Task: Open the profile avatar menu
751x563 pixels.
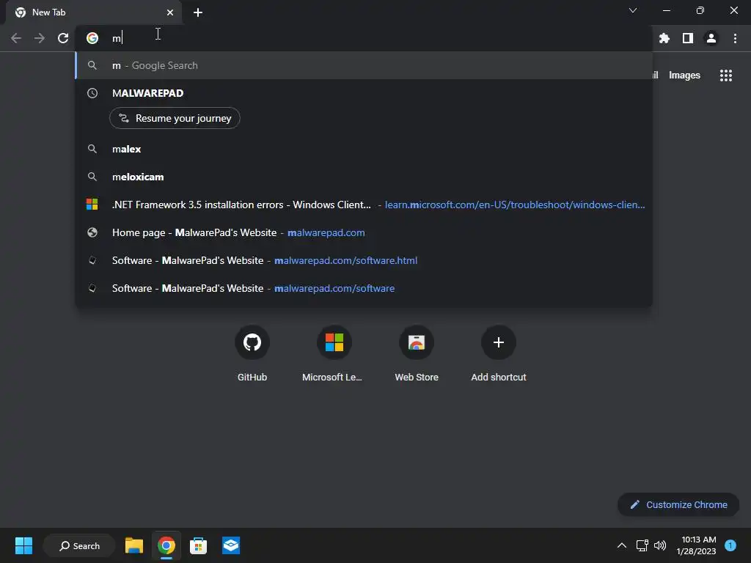Action: (711, 38)
